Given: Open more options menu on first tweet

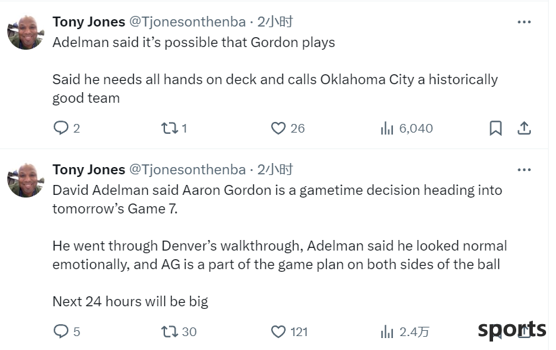Looking at the screenshot, I should tap(524, 22).
